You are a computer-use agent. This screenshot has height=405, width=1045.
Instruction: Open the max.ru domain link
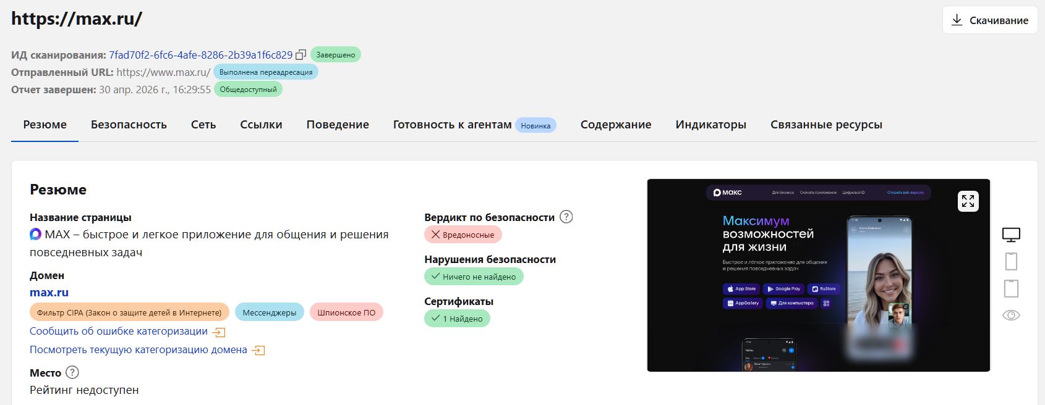tap(49, 293)
